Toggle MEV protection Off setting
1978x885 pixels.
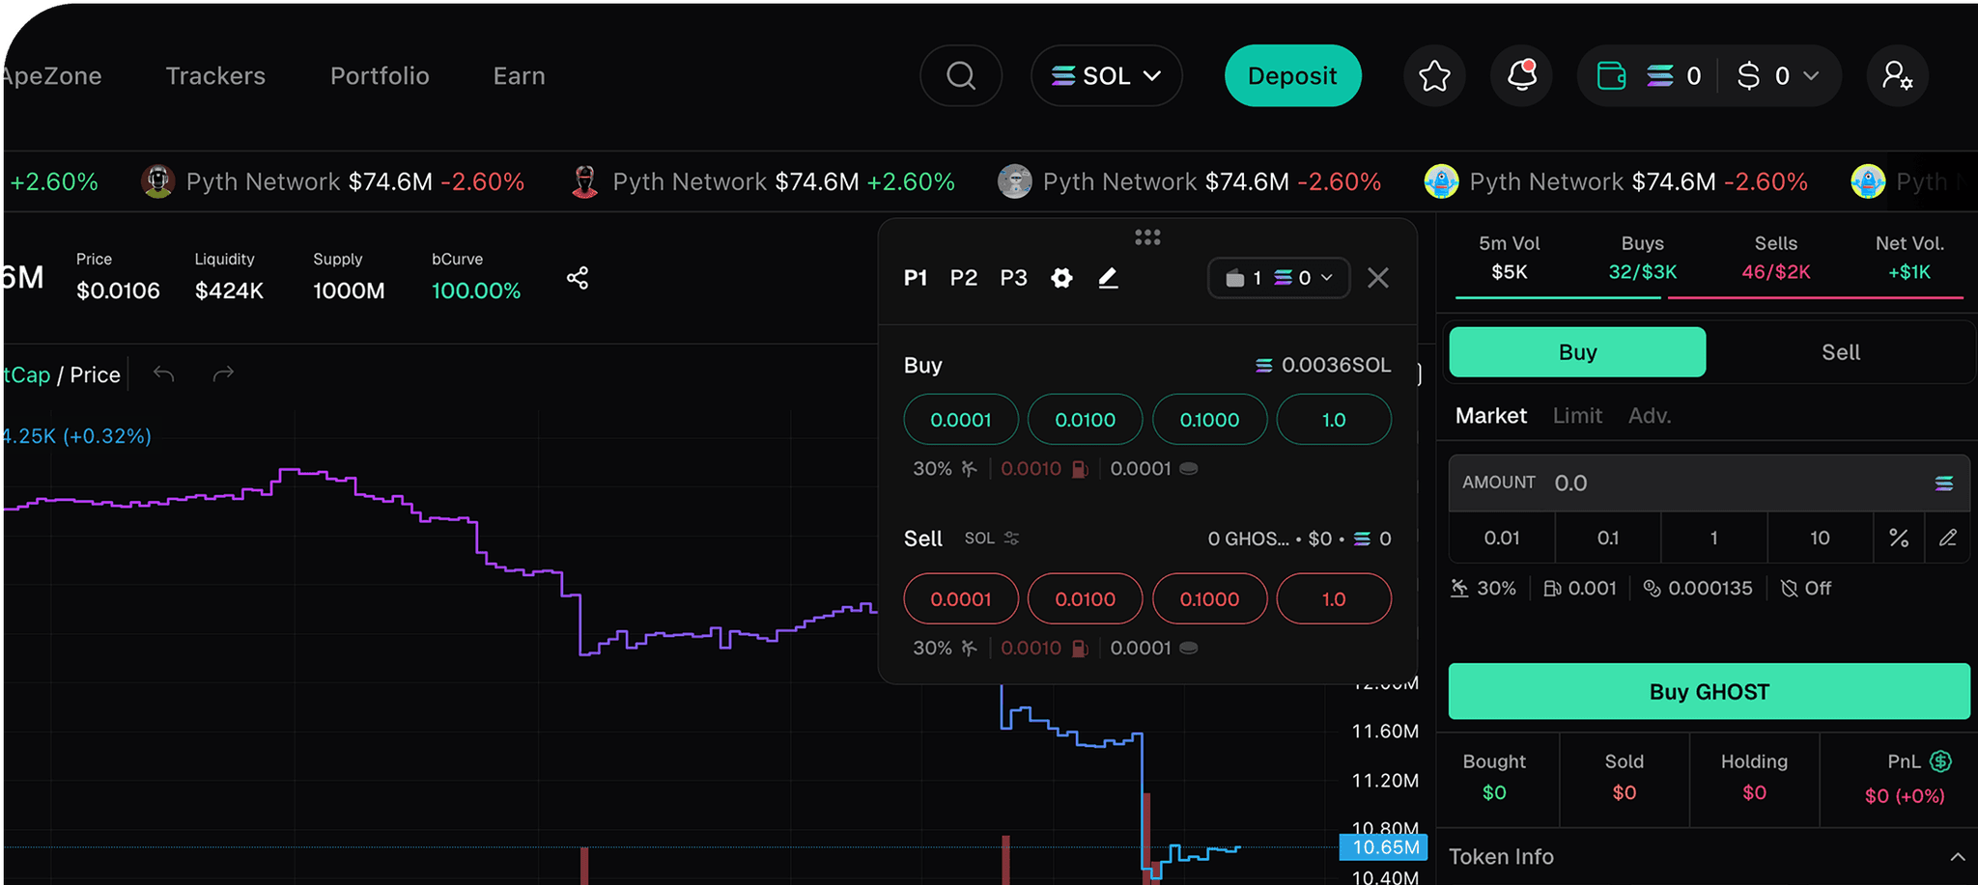[1805, 588]
